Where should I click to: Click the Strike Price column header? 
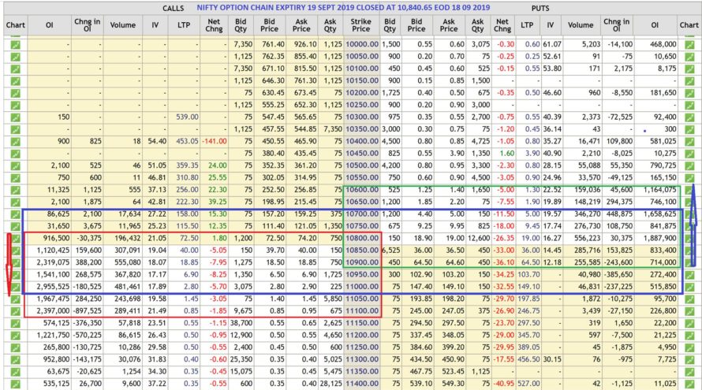click(x=360, y=25)
